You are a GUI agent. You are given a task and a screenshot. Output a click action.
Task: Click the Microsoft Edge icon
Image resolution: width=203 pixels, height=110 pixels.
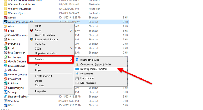coord(6,66)
